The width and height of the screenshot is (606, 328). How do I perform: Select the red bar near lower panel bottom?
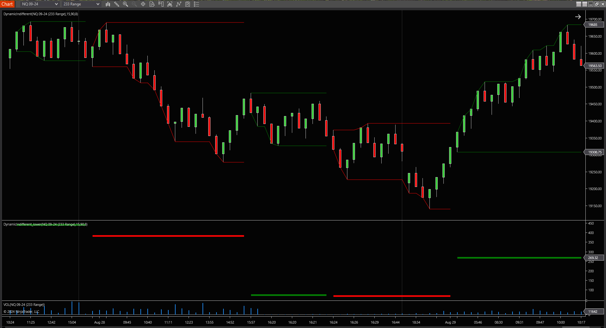pyautogui.click(x=392, y=296)
